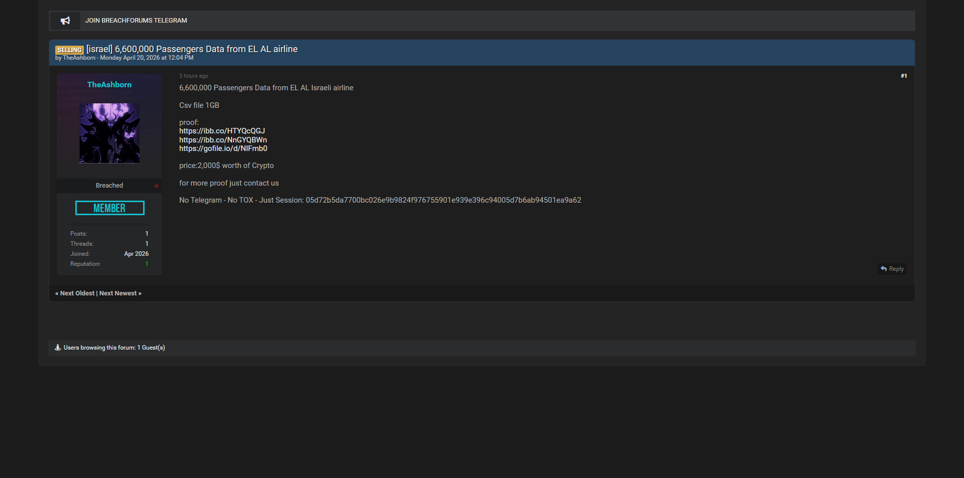Click TheAshborn username above the avatar
This screenshot has width=964, height=478.
point(109,85)
